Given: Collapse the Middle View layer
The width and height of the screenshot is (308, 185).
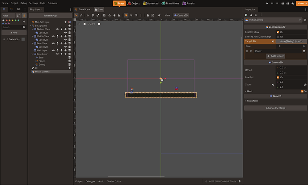Looking at the screenshot, I should tap(32, 36).
